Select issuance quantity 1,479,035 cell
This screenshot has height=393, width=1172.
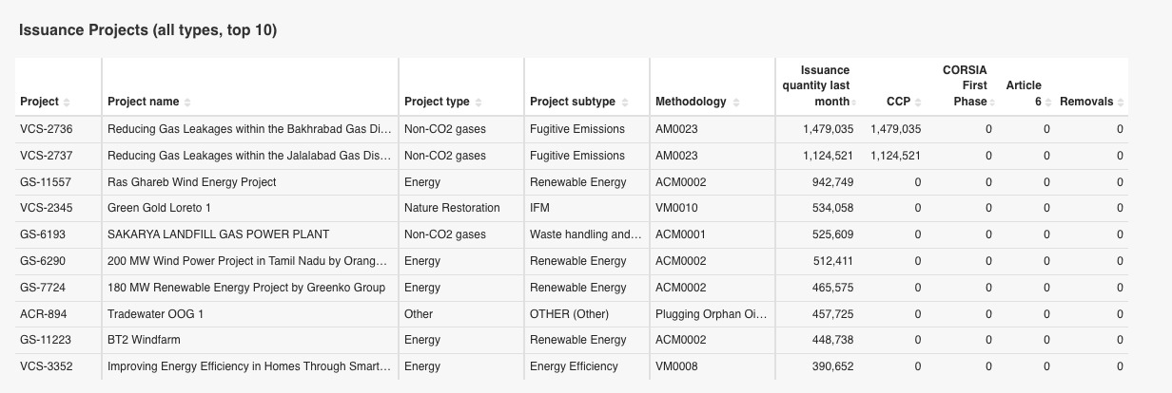(828, 129)
